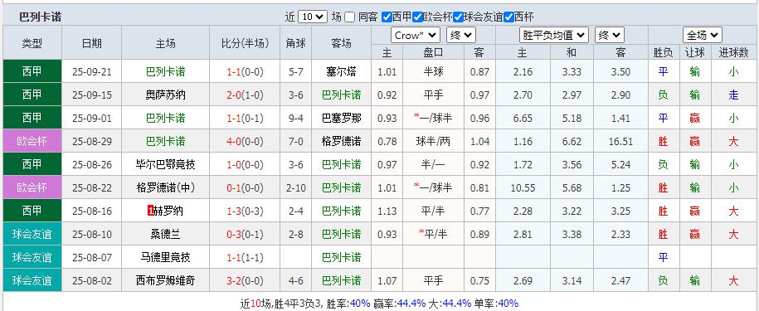Click the 走 goals result on 25-09-15 row
The height and width of the screenshot is (311, 759).
734,95
